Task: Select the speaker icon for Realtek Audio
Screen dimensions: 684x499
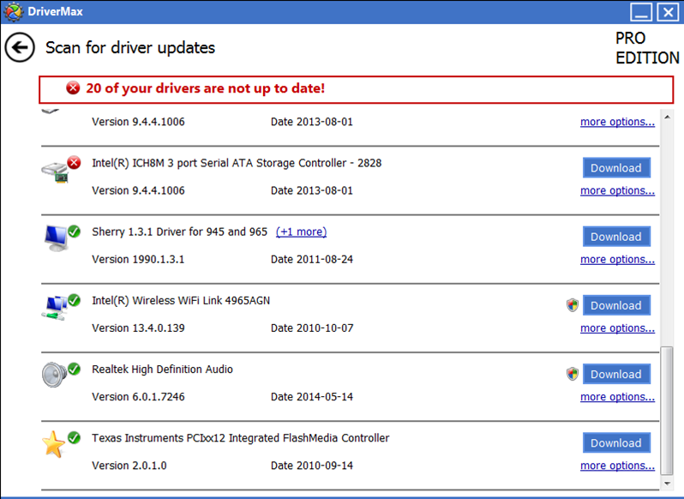Action: click(x=54, y=375)
